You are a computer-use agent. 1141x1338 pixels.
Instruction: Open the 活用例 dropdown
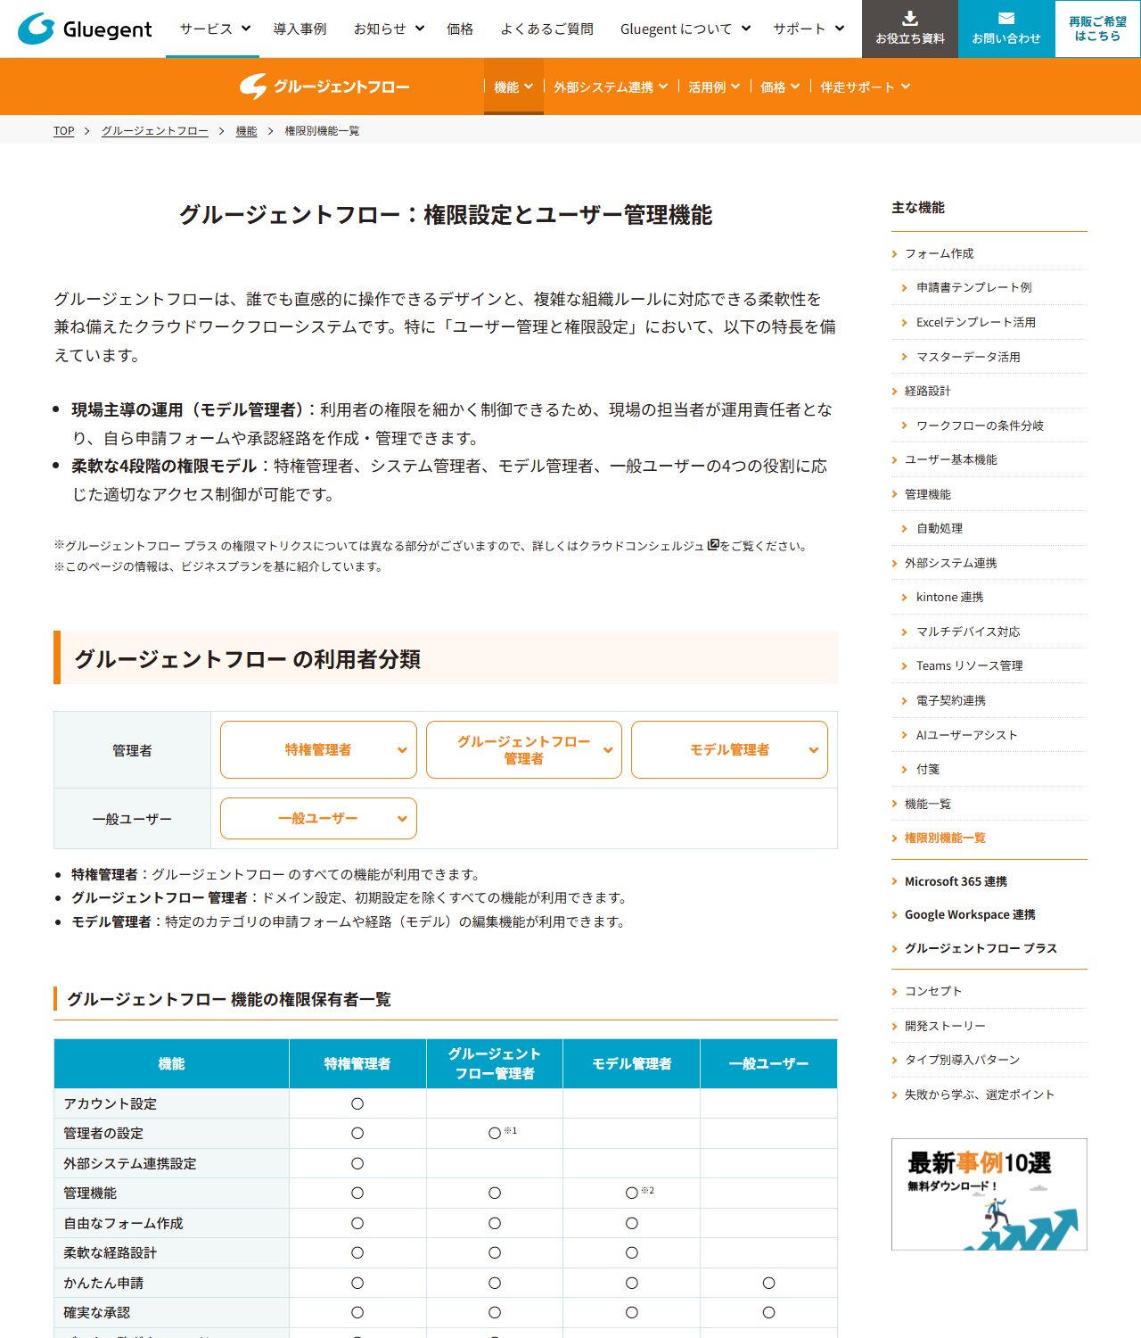point(714,87)
